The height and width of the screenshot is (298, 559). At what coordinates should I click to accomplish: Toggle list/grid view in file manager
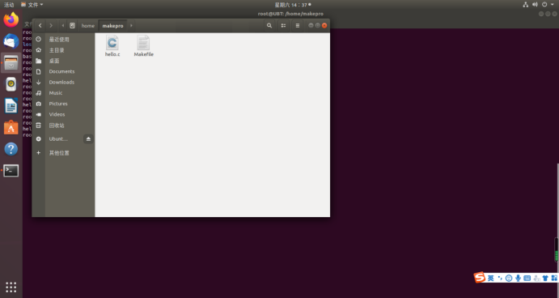tap(283, 26)
